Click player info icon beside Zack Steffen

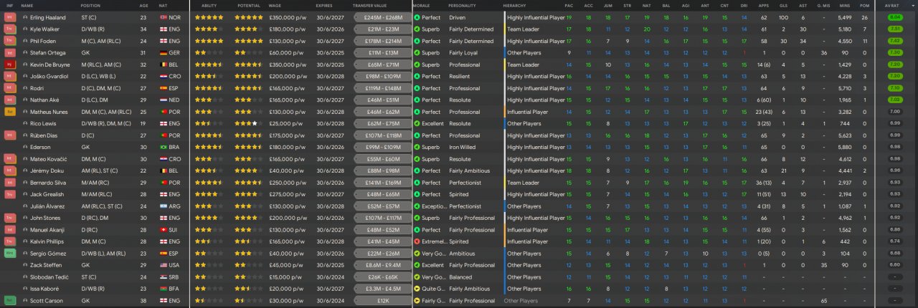point(25,265)
